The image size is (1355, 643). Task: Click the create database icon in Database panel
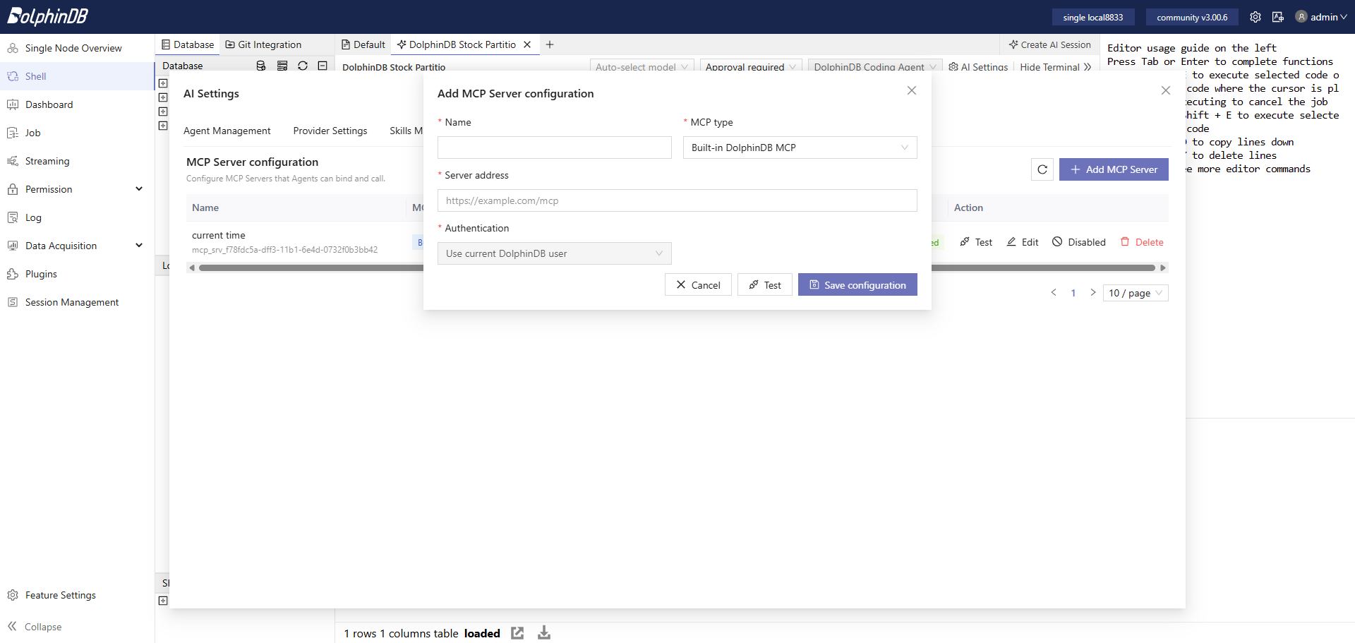(x=261, y=66)
